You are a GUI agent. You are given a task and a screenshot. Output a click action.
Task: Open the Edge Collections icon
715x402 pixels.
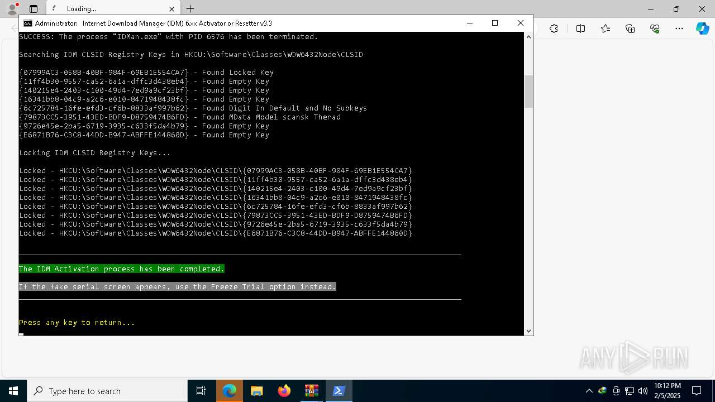pos(630,28)
